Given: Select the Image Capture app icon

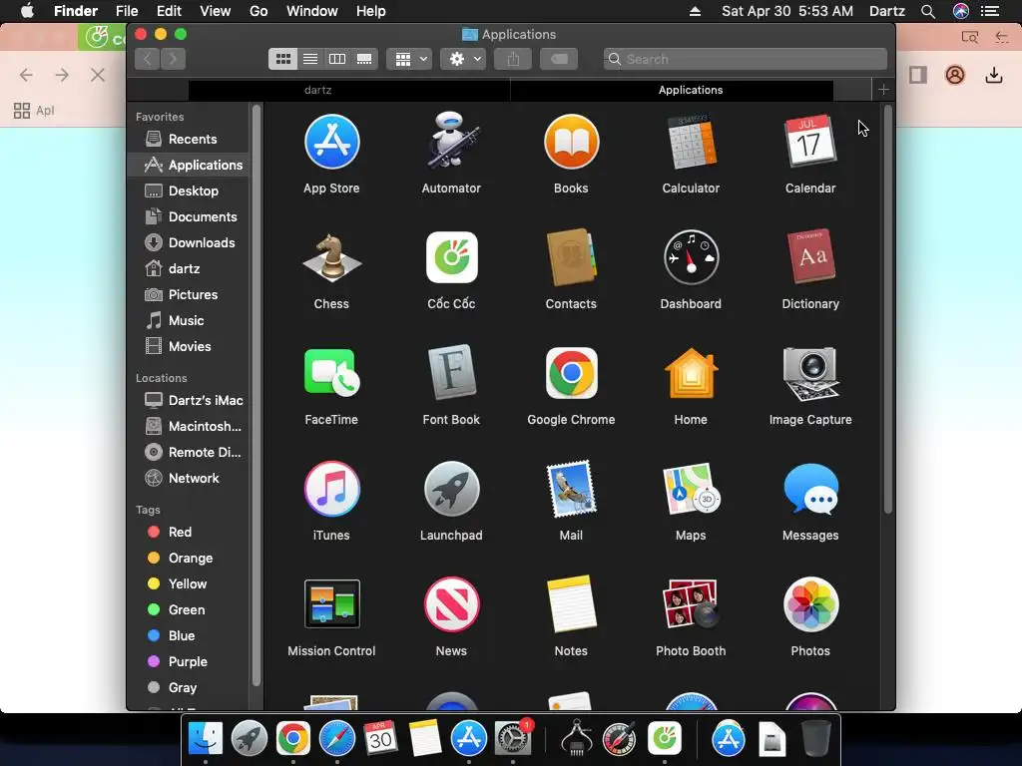Looking at the screenshot, I should [810, 373].
